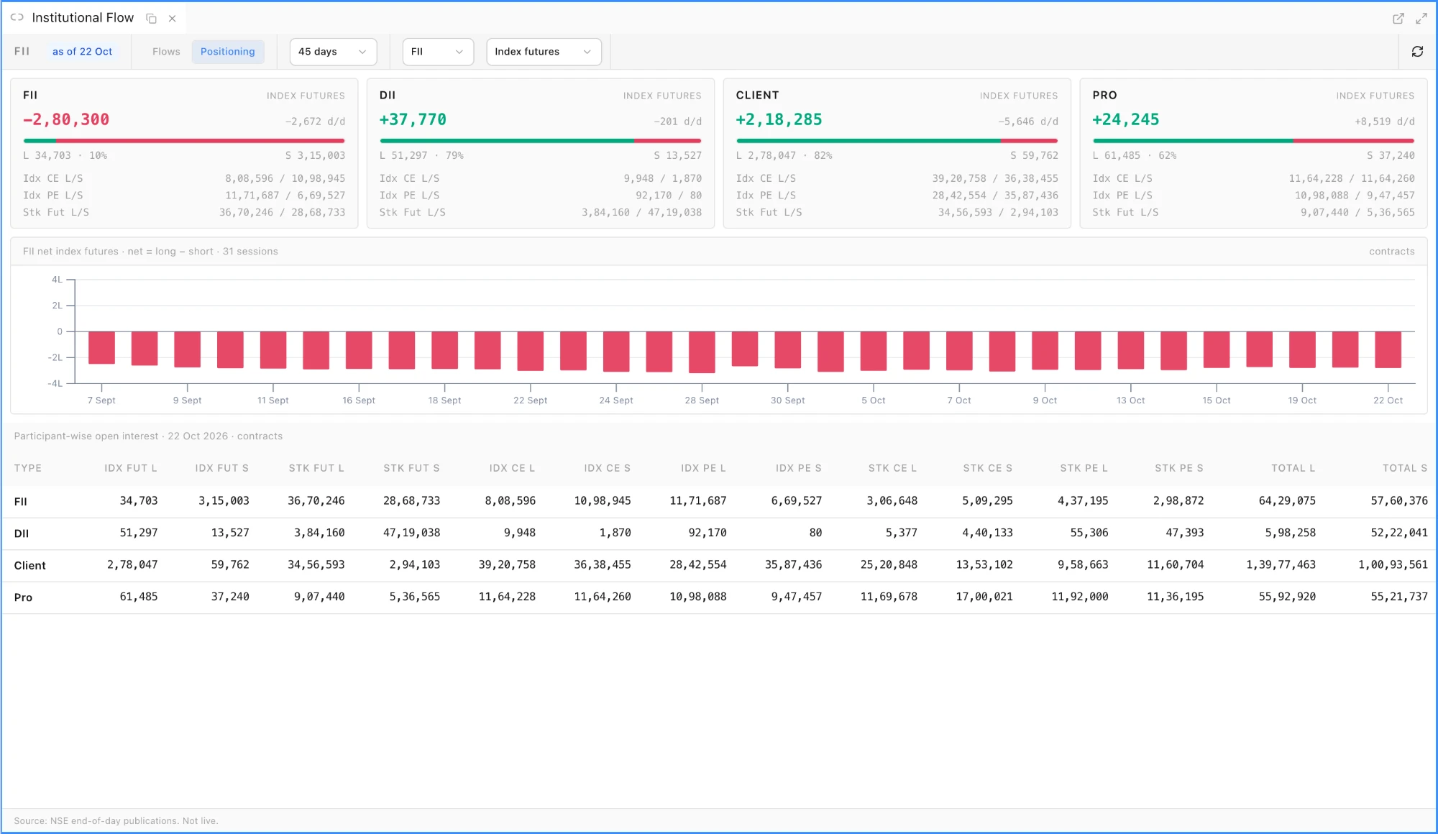
Task: Sort by IDX FUT L column
Action: (130, 468)
